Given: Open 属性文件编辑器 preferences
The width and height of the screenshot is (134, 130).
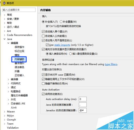Looking at the screenshot, I should click(19, 95).
